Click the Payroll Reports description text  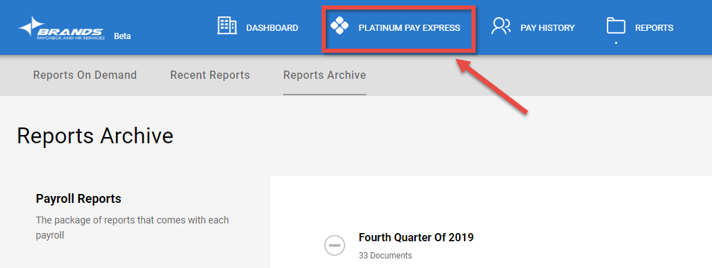(132, 228)
